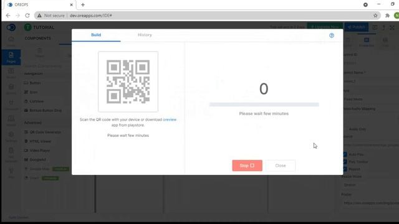Toggle the Repeat checkbox
The width and height of the screenshot is (399, 224).
pos(345,169)
